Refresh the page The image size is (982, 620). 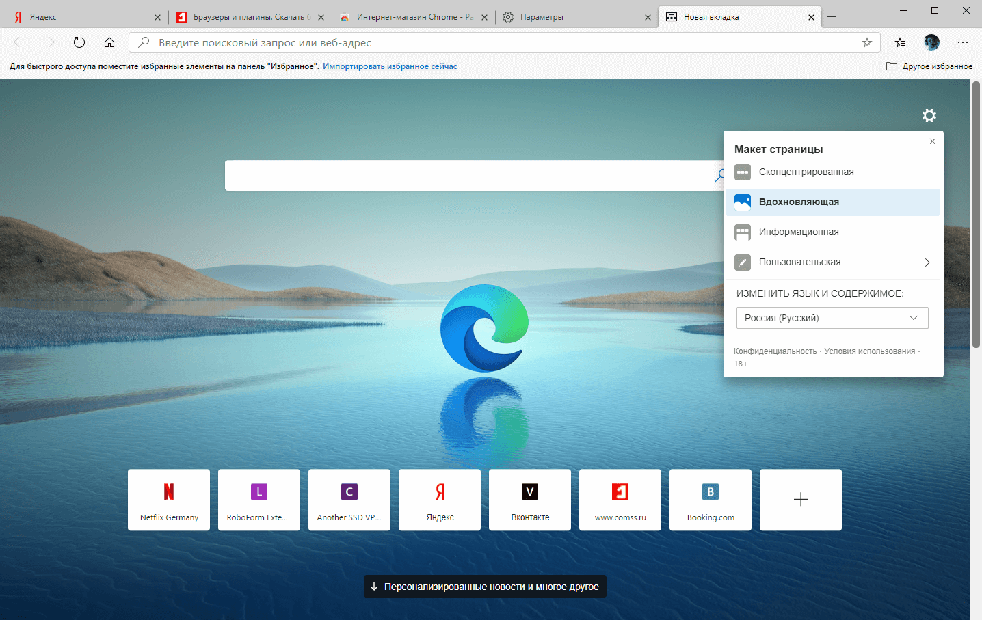[79, 42]
